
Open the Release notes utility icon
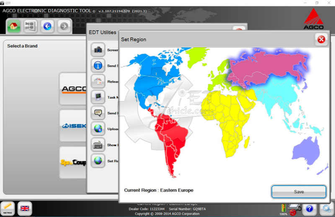(x=98, y=81)
